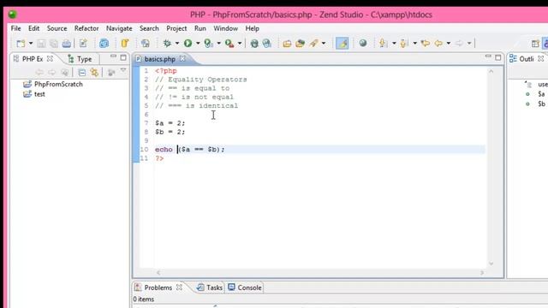This screenshot has height=308, width=548.
Task: Open the Search menu
Action: [x=149, y=28]
